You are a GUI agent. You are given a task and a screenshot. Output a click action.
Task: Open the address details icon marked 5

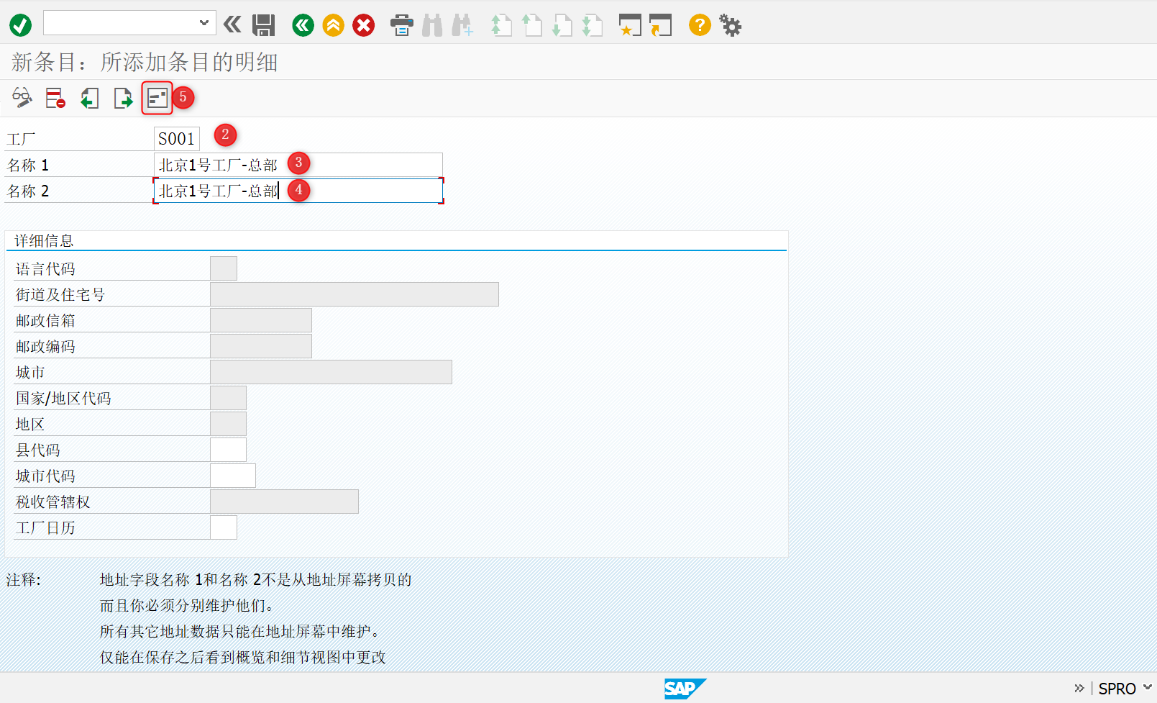(157, 97)
